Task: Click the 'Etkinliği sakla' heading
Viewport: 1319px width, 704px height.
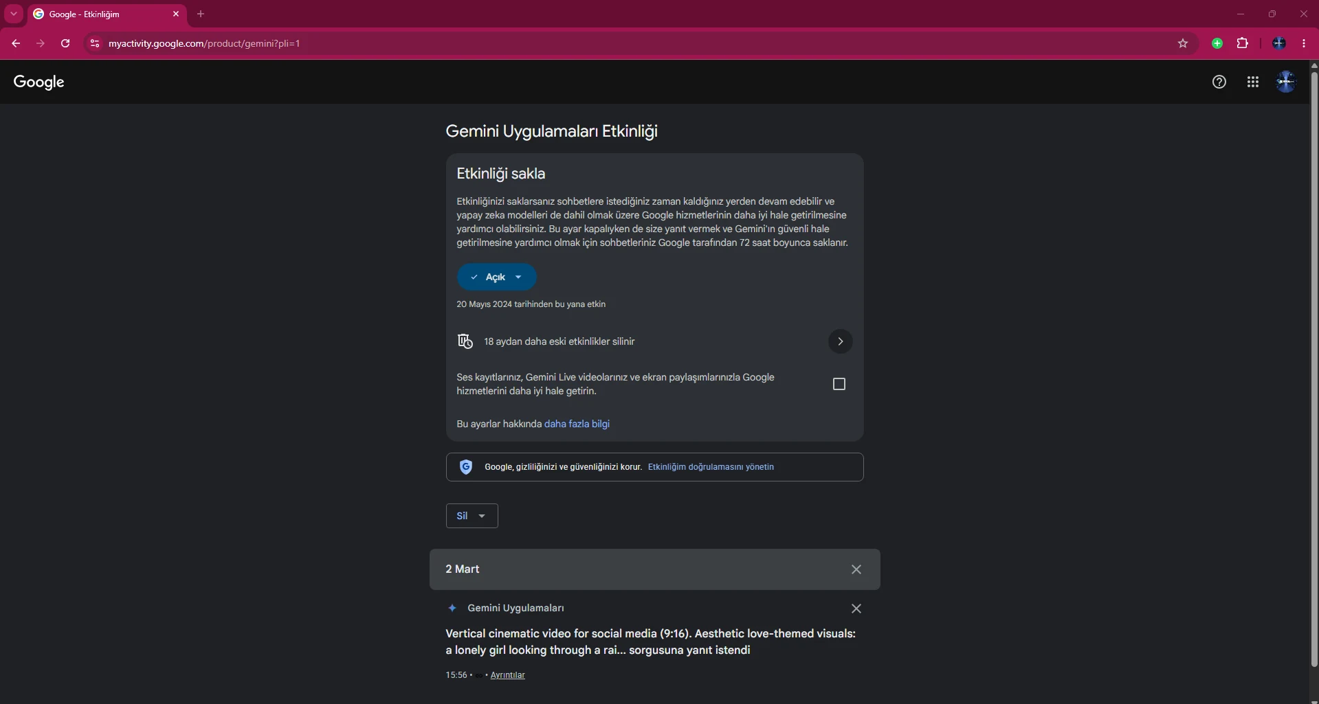Action: [500, 174]
